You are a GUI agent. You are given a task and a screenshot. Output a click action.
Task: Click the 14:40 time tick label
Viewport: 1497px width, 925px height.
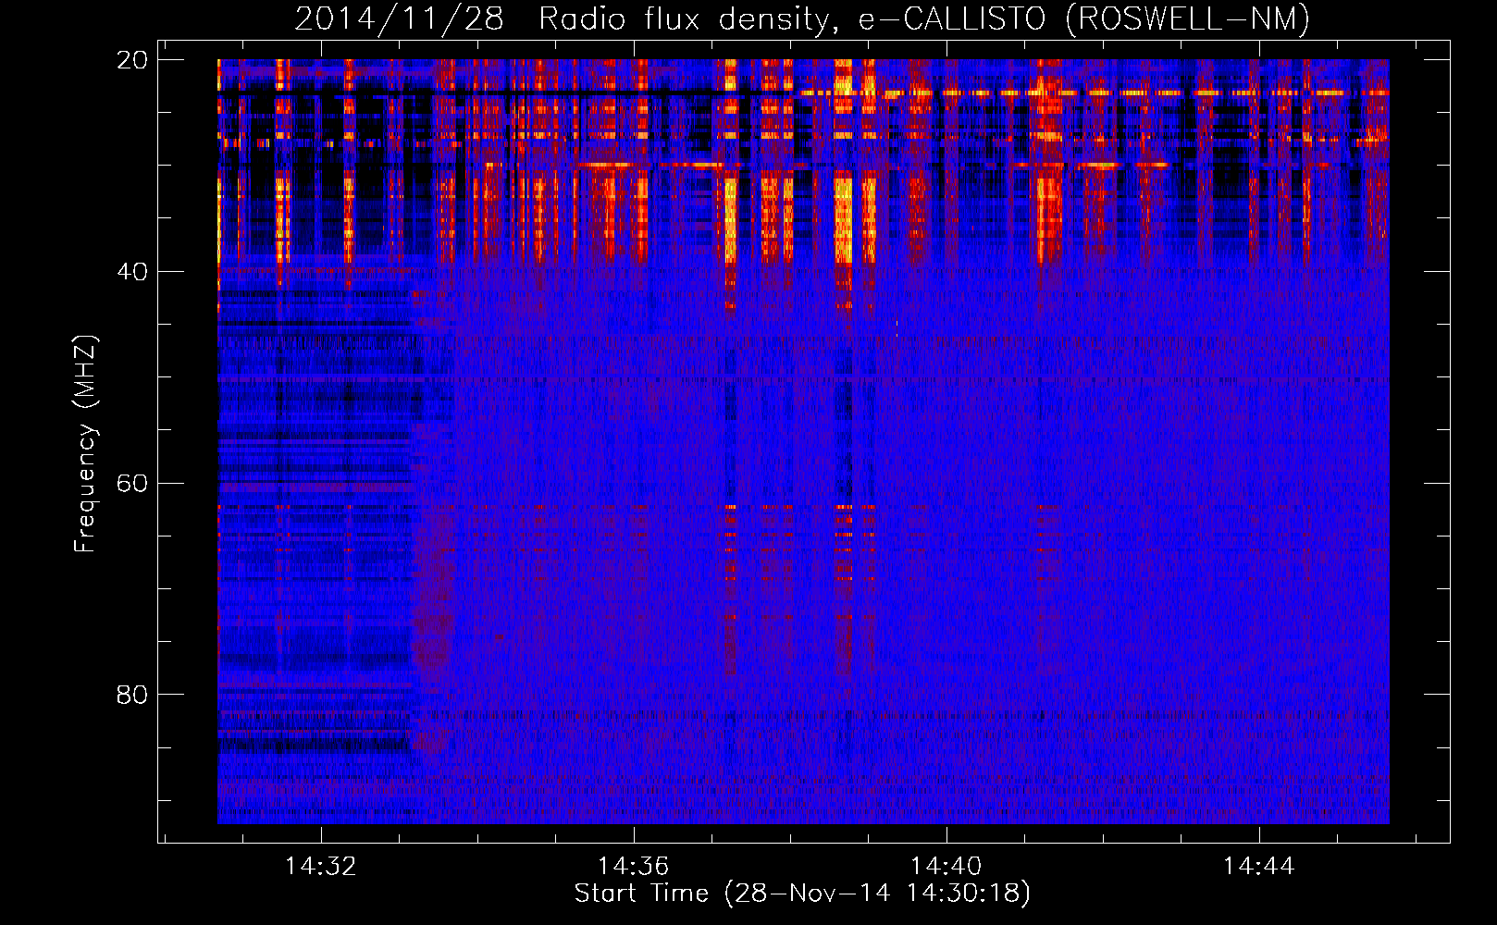click(946, 867)
